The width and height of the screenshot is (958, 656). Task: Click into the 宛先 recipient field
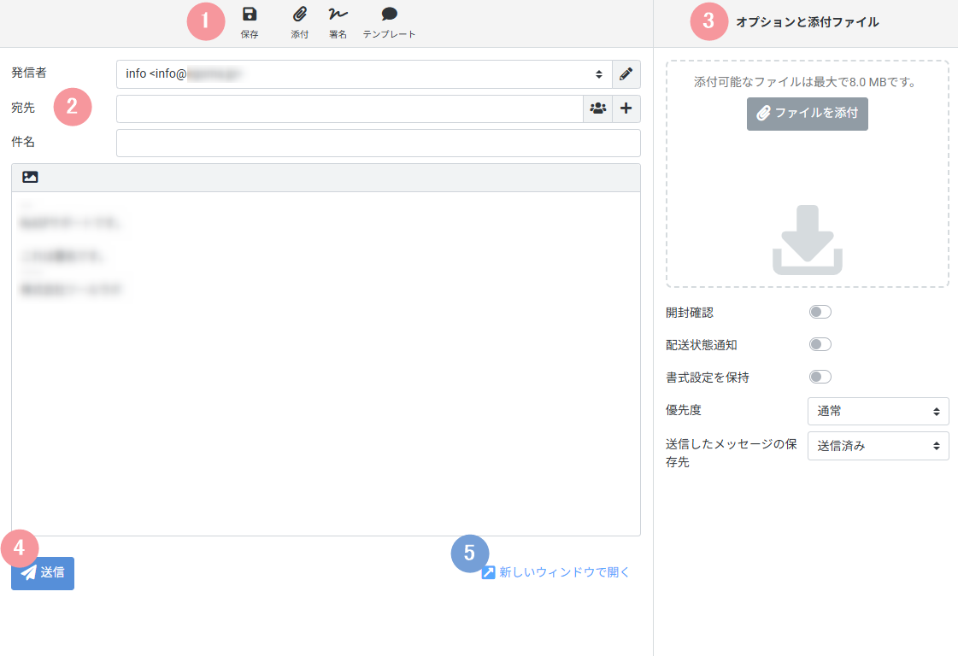coord(350,108)
